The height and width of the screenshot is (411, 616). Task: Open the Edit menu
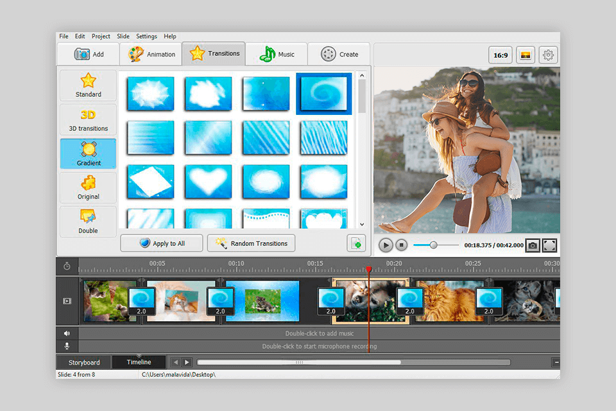click(80, 36)
